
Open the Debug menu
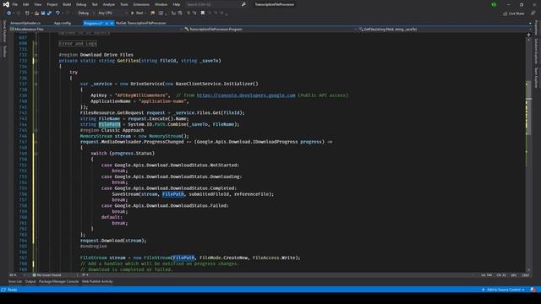coord(81,4)
